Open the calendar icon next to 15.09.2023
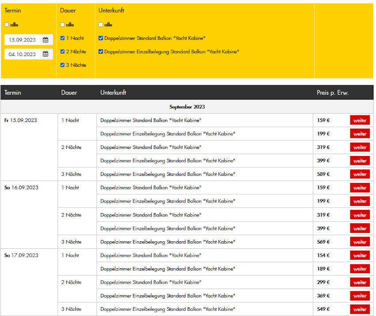The image size is (376, 316). [46, 39]
